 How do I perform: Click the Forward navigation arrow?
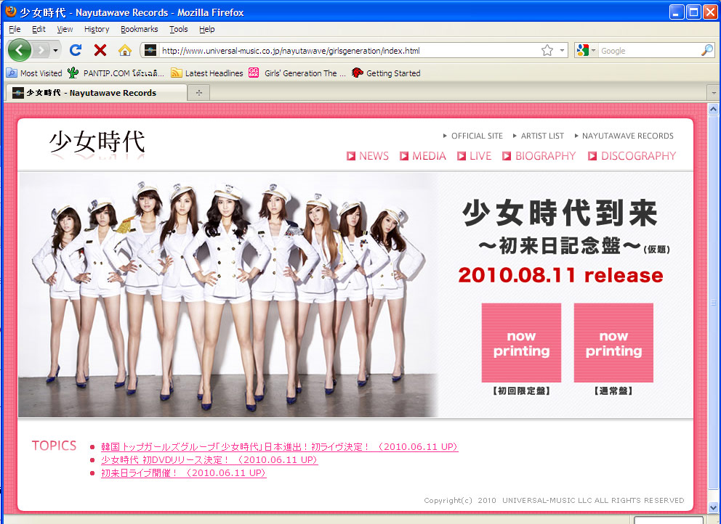[x=41, y=50]
